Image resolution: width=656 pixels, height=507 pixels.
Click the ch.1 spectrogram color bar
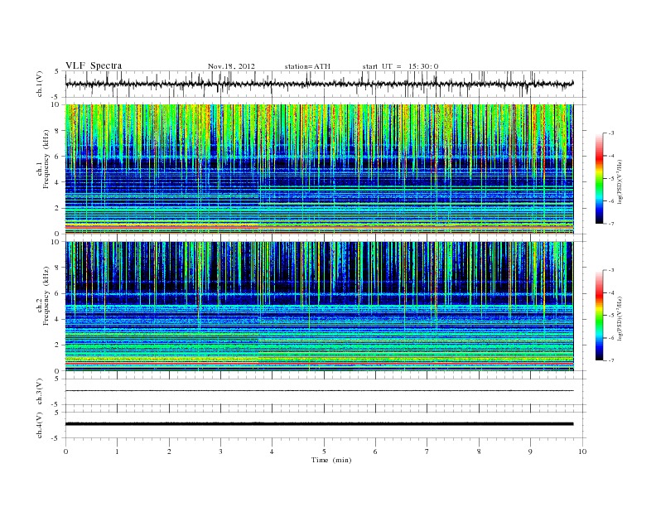tap(599, 178)
